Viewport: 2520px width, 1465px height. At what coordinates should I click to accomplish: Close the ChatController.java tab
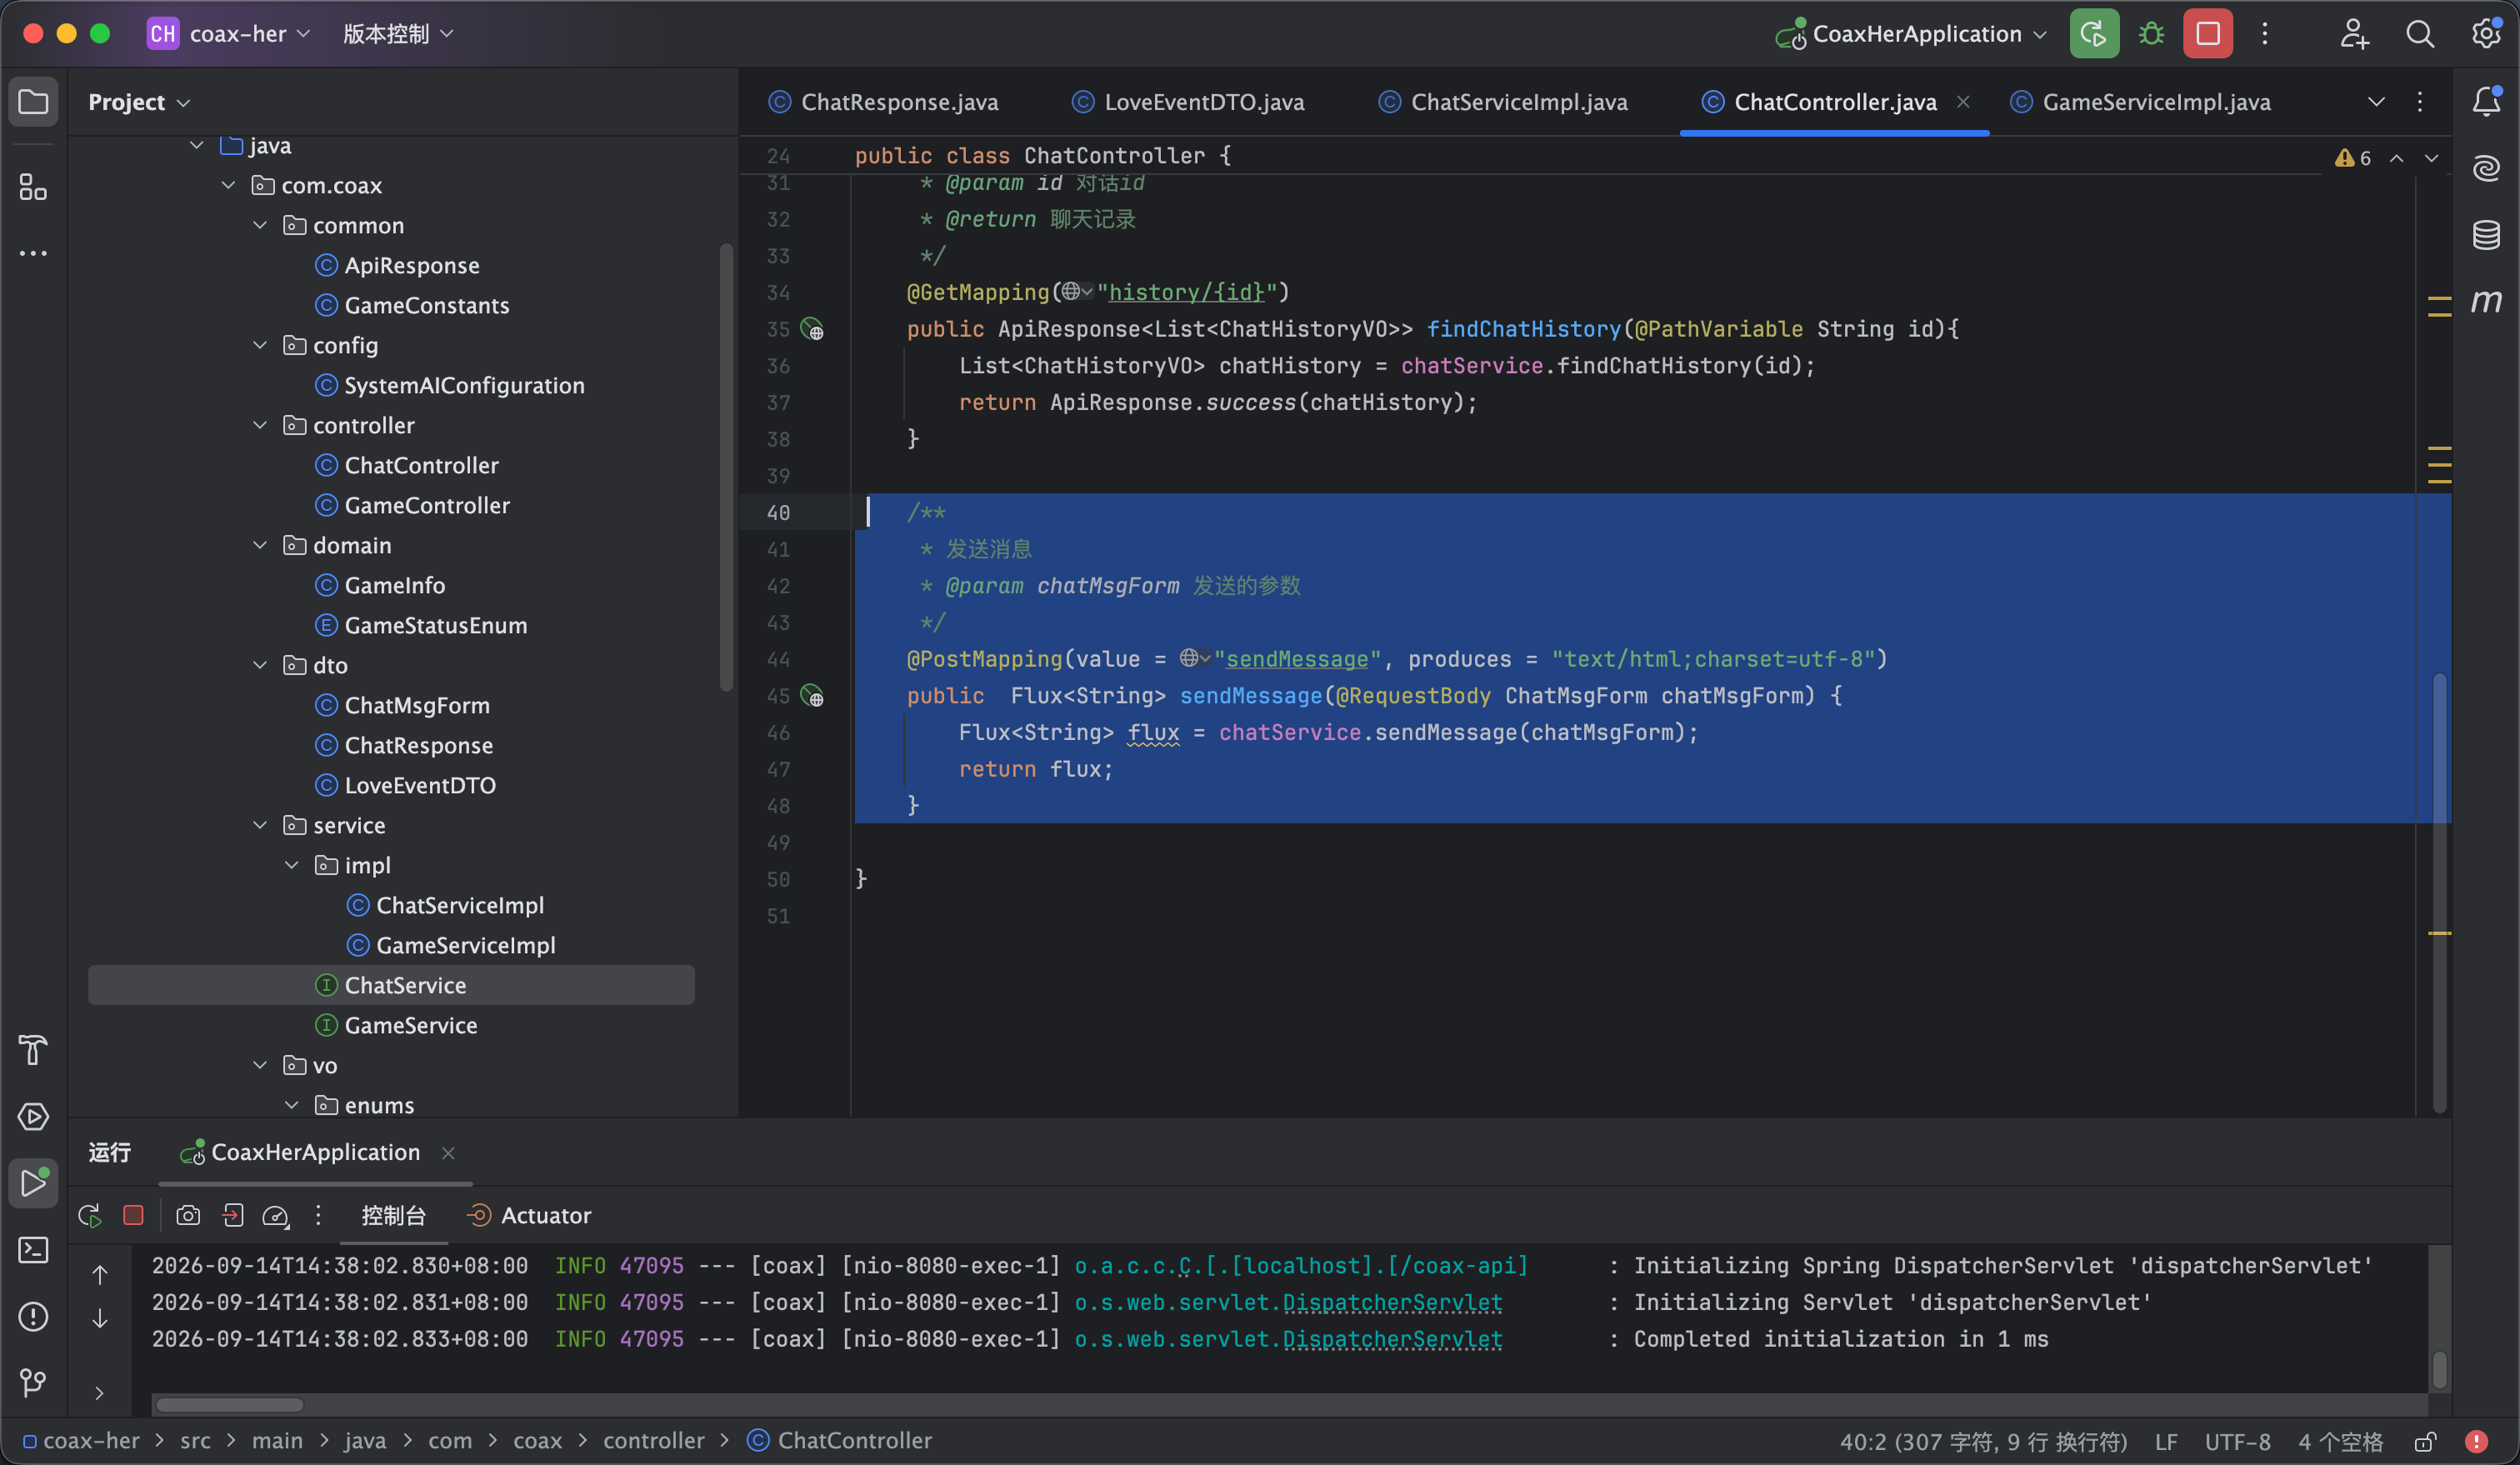pos(1963,102)
